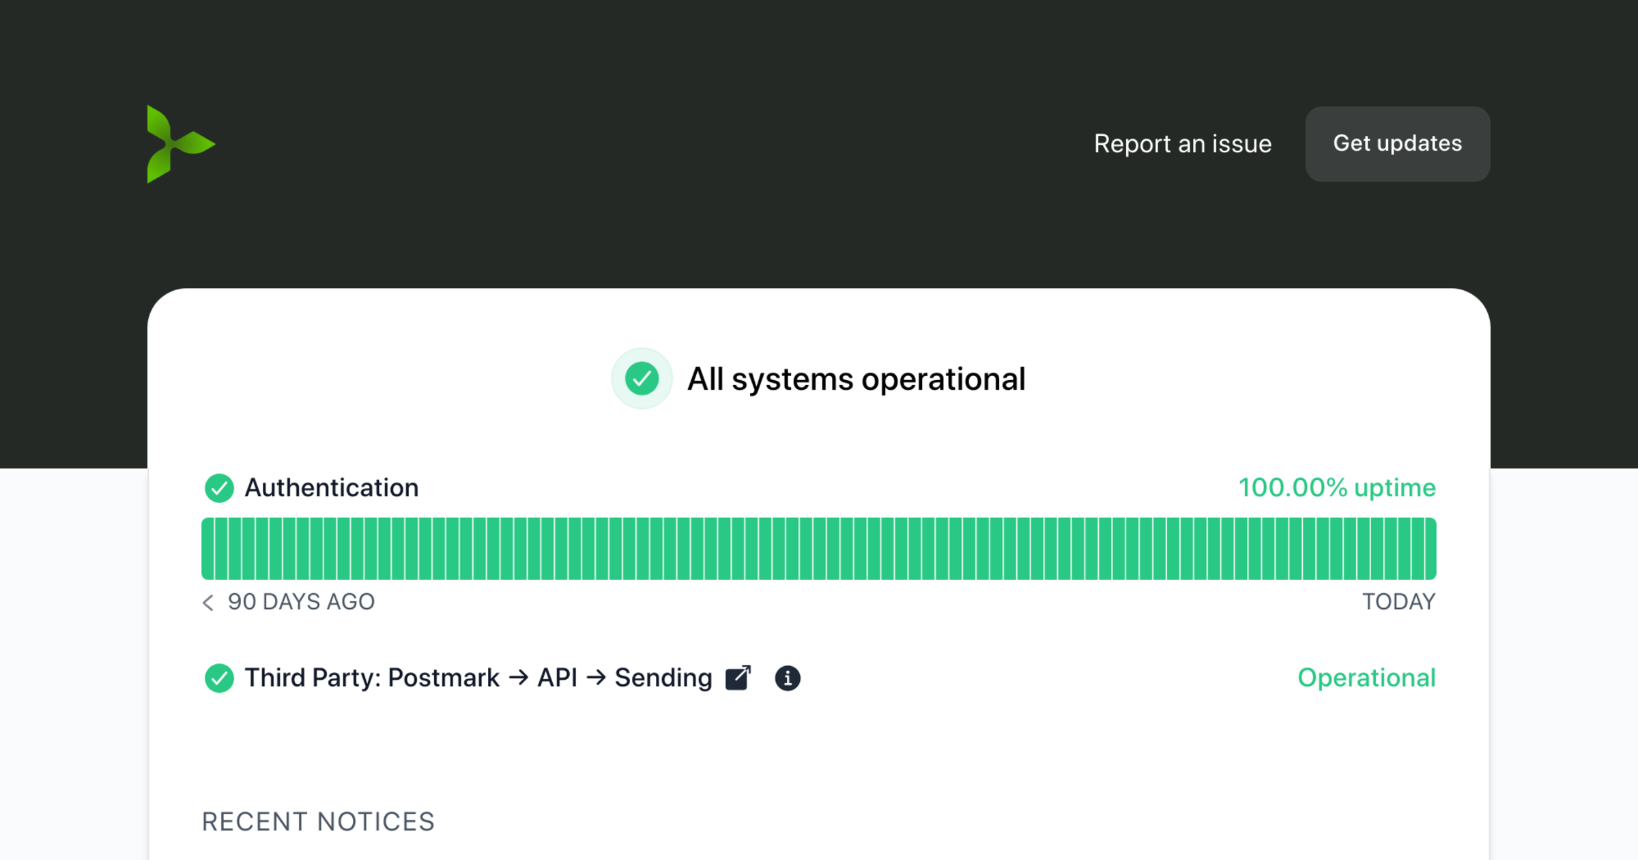Open the Postmark external link icon

(738, 678)
